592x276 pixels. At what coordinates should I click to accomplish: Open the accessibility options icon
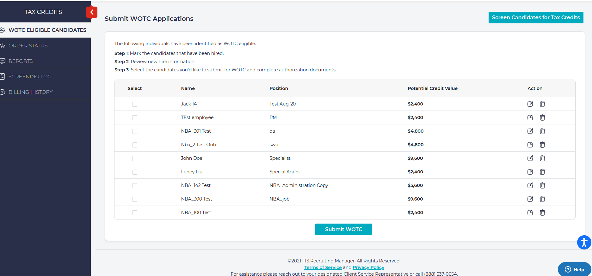click(x=584, y=243)
